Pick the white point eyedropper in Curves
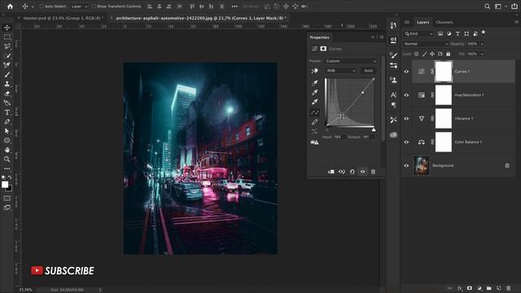The image size is (521, 293). coord(314,102)
